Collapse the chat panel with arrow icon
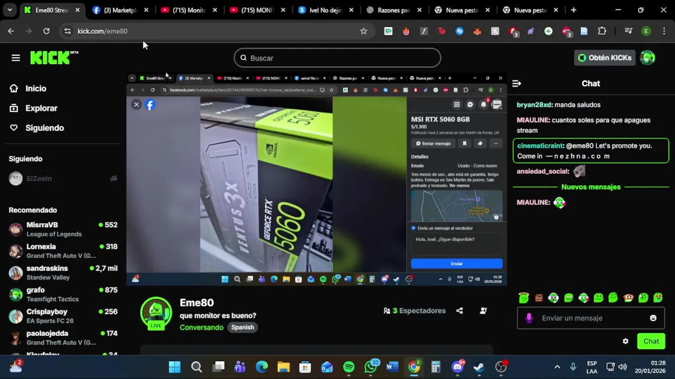 tap(517, 83)
